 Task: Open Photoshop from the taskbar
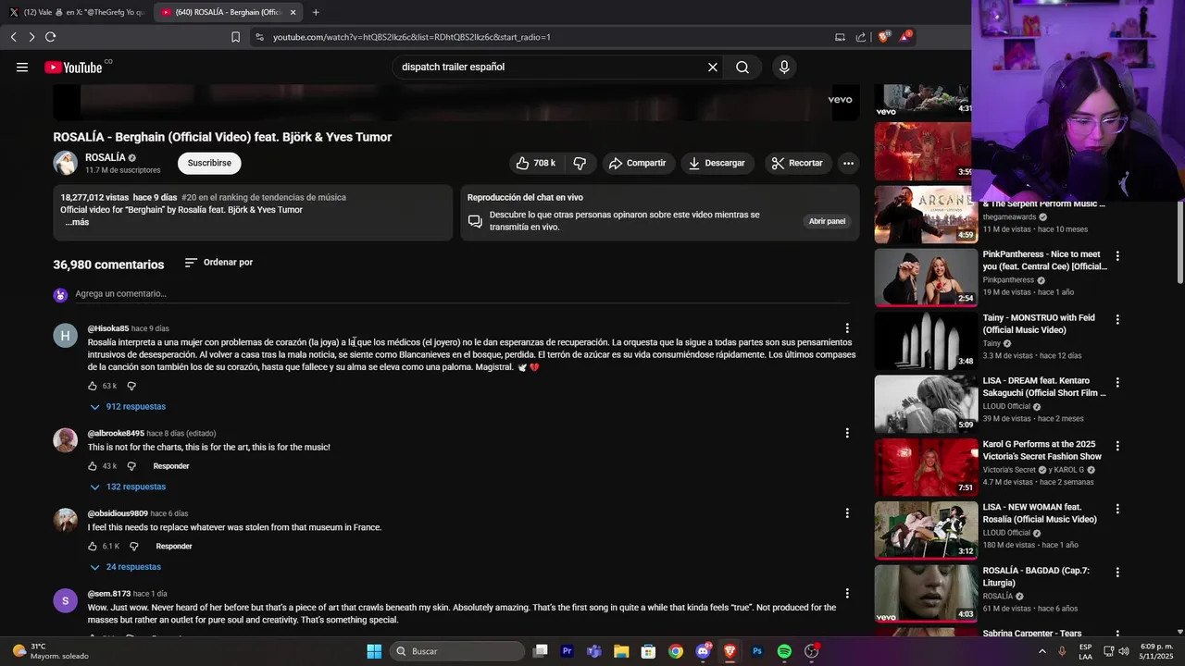point(757,651)
